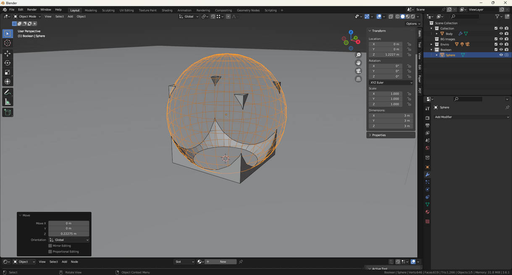Image resolution: width=512 pixels, height=275 pixels.
Task: Open the Render menu
Action: (32, 10)
